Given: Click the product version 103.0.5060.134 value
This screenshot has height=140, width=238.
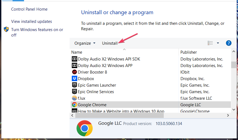Looking at the screenshot, I should [x=169, y=123].
